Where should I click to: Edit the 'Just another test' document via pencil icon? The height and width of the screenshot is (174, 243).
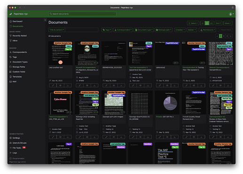53,86
